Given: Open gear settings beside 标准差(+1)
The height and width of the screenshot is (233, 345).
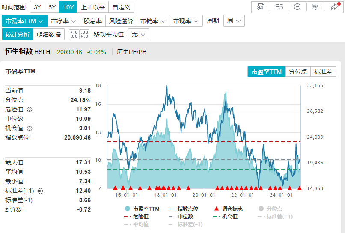Looking at the screenshot, I should [x=40, y=191].
